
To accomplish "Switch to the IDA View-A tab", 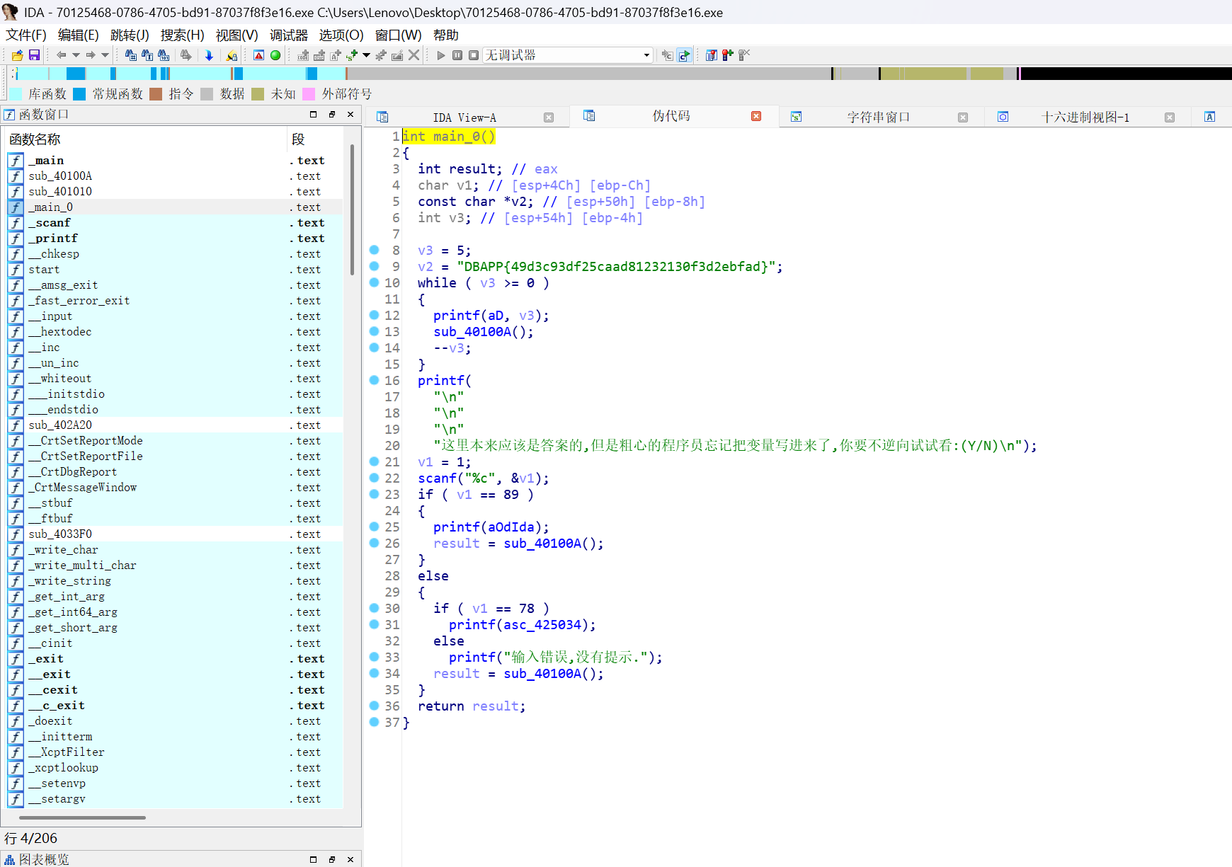I will coord(464,117).
